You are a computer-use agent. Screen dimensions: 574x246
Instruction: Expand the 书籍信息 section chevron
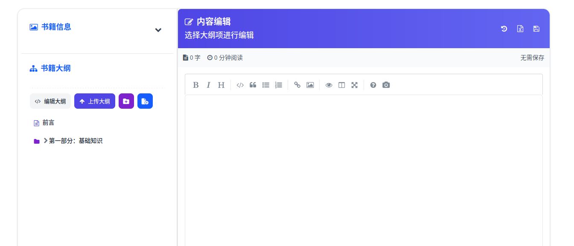pos(158,30)
